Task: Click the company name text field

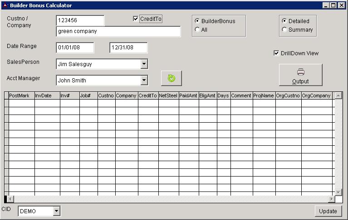Action: coord(118,31)
